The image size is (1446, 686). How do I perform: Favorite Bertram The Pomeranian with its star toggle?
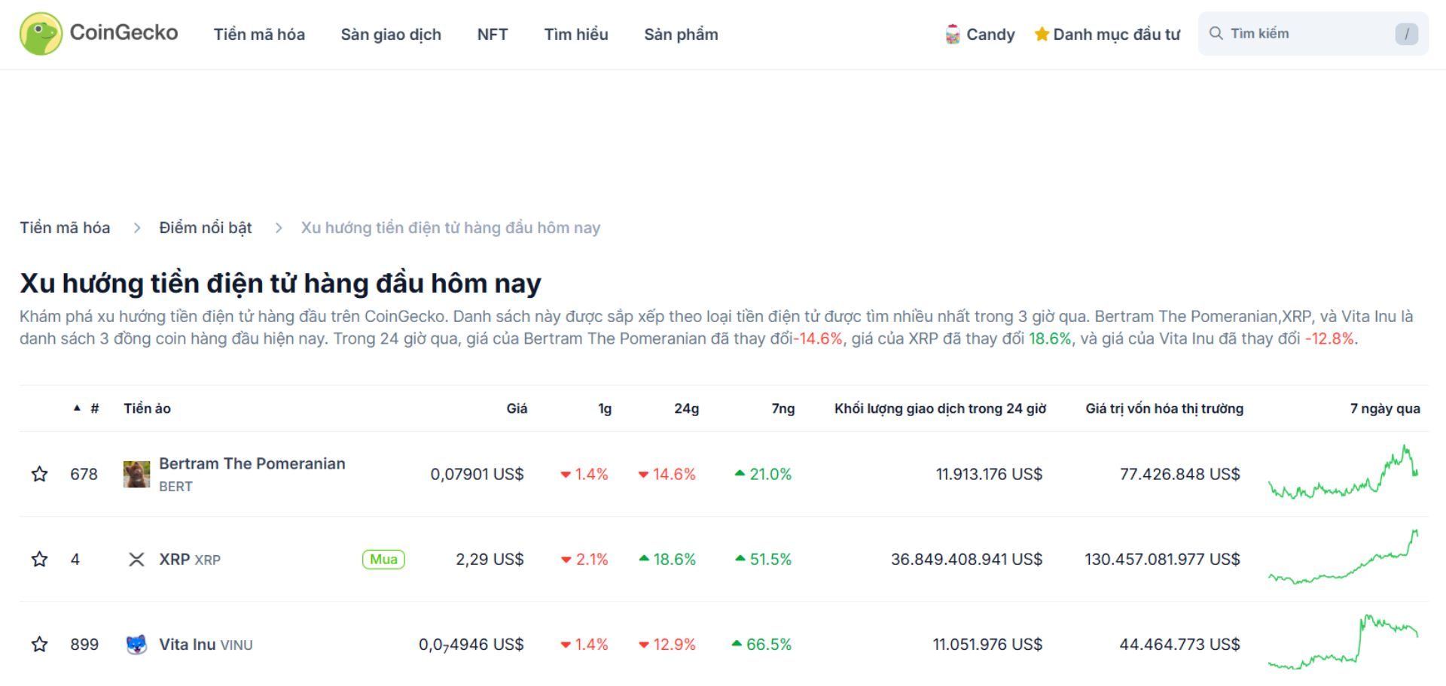pos(39,474)
